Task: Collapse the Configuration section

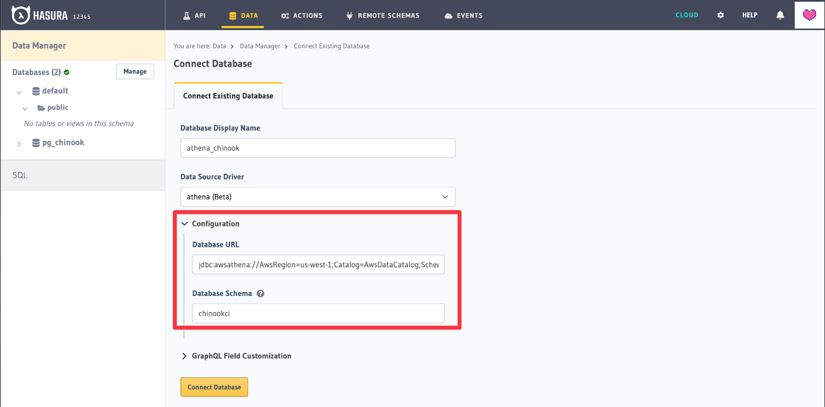Action: coord(185,224)
